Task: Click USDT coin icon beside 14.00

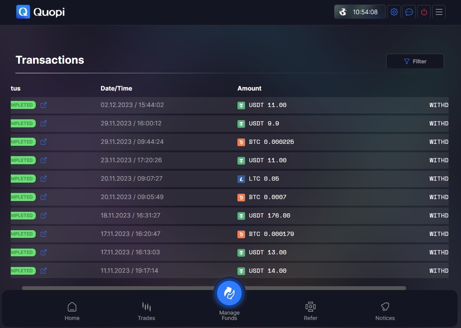Action: point(241,271)
